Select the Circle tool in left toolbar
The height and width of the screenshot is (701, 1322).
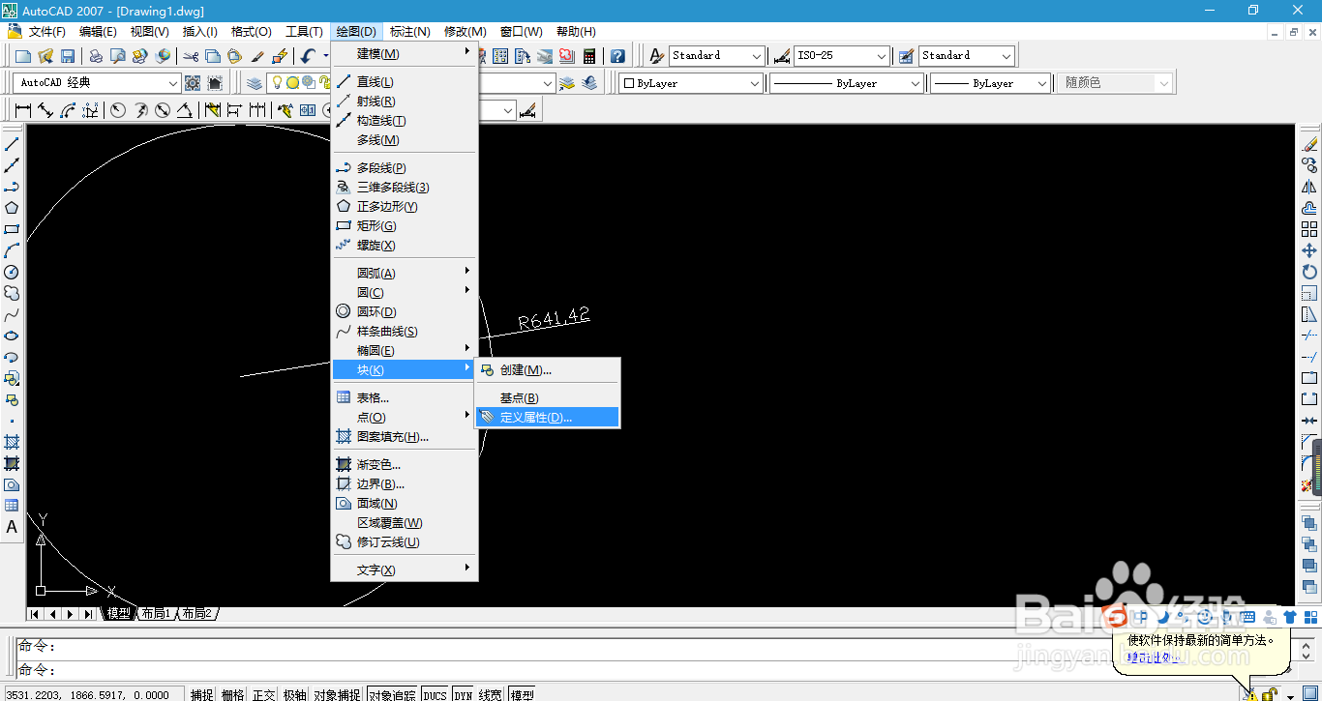(12, 272)
